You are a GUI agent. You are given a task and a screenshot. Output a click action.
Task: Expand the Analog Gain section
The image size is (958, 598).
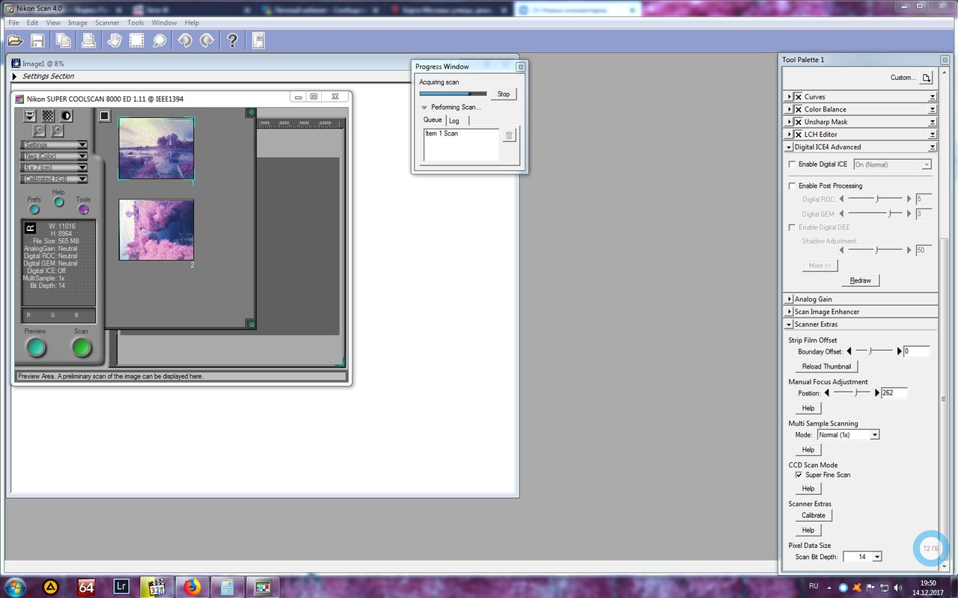[x=790, y=299]
